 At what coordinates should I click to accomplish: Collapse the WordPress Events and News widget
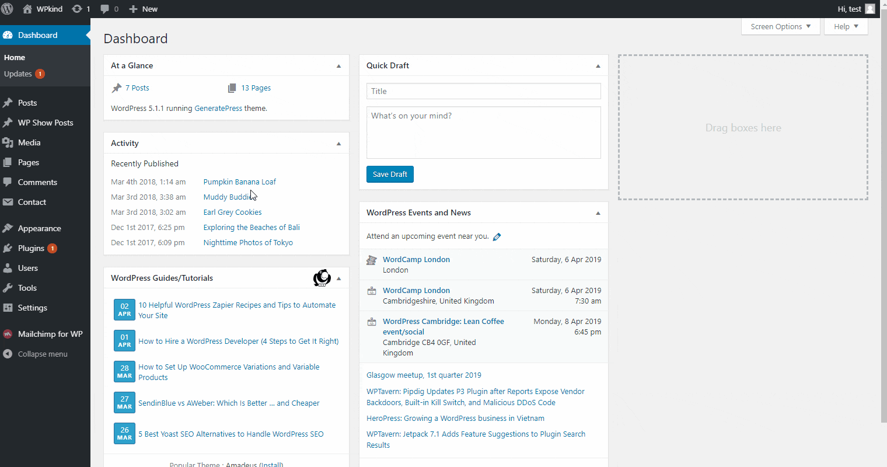598,213
